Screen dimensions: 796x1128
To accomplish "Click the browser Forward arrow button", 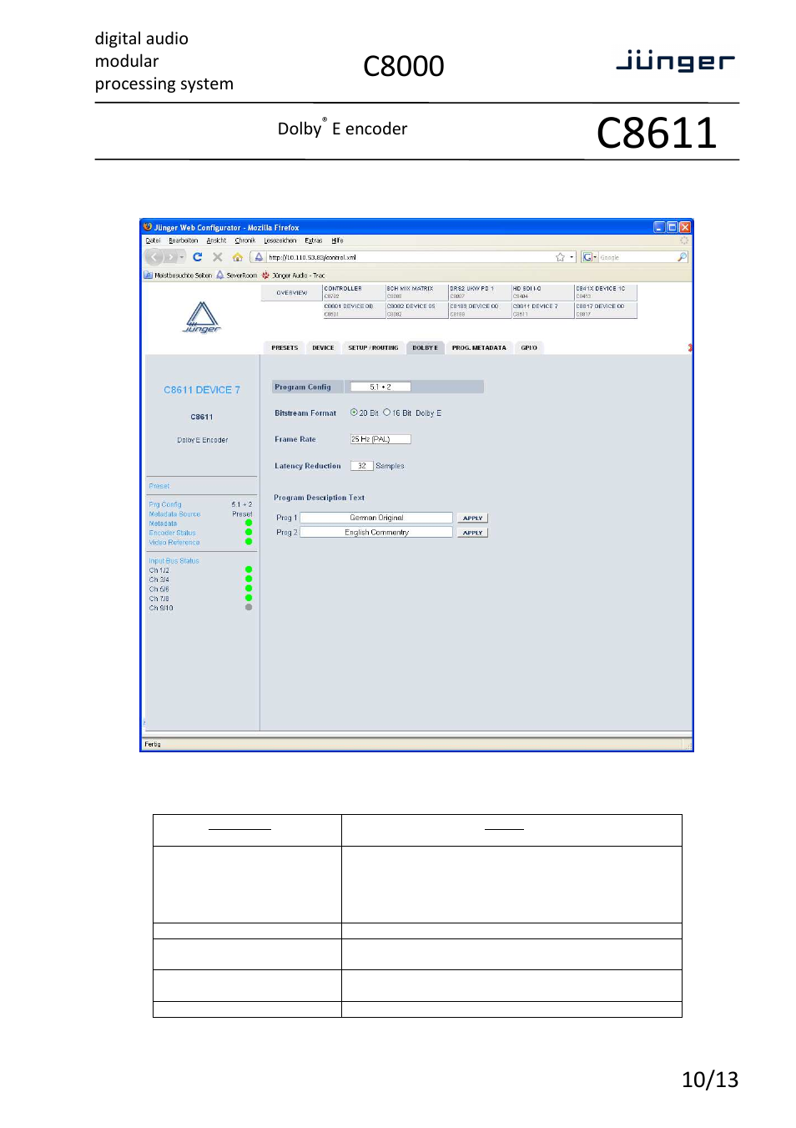I will point(169,257).
